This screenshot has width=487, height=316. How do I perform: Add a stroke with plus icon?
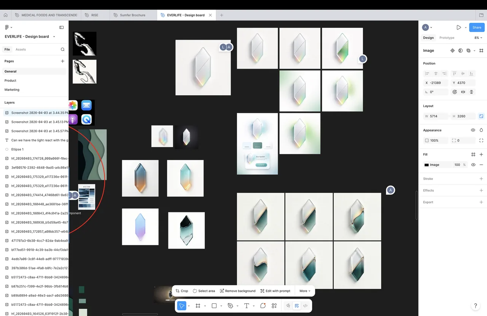pos(481,179)
